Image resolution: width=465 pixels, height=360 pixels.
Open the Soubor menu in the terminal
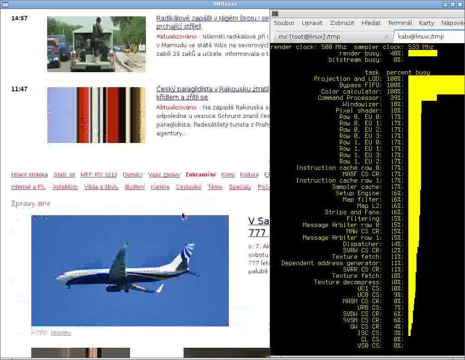point(284,23)
